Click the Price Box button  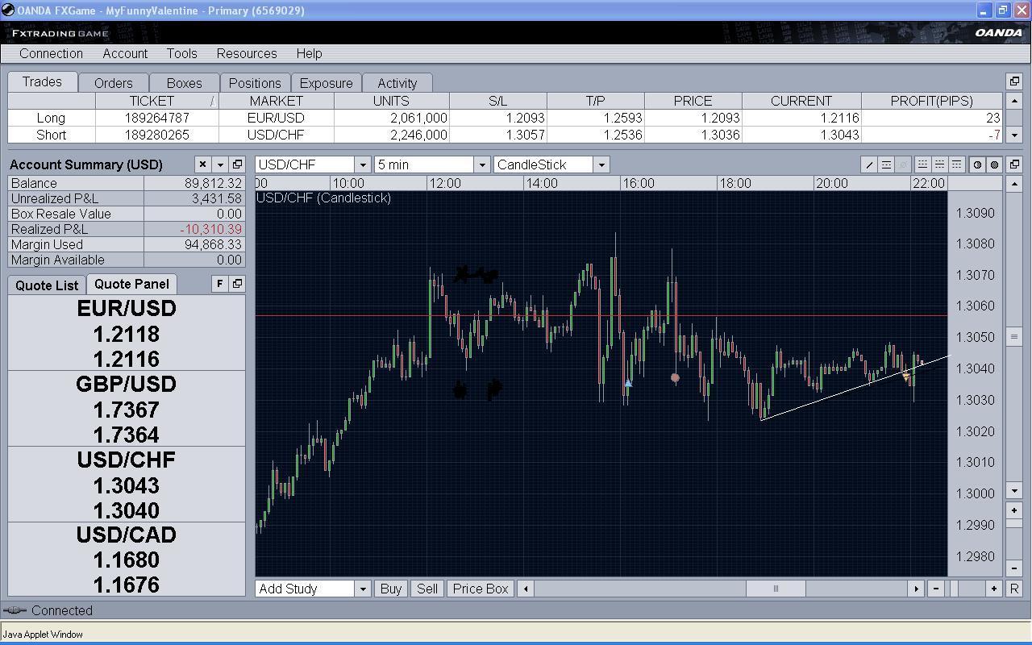tap(480, 589)
